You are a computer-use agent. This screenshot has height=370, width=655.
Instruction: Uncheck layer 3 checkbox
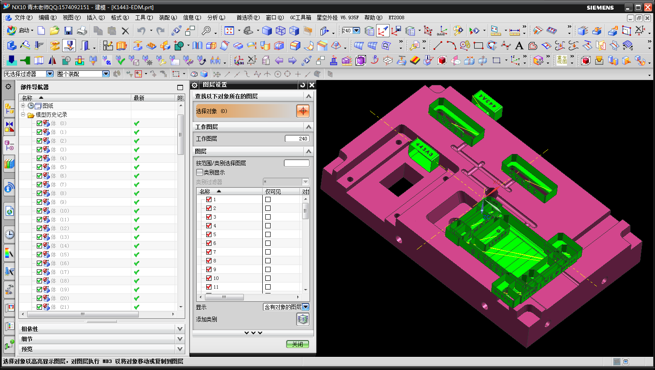coord(209,217)
